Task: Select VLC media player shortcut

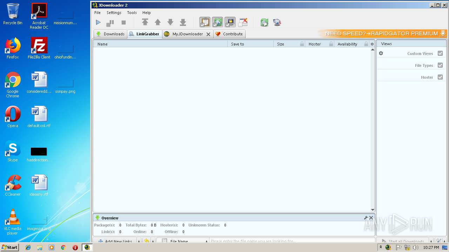Action: tap(13, 222)
